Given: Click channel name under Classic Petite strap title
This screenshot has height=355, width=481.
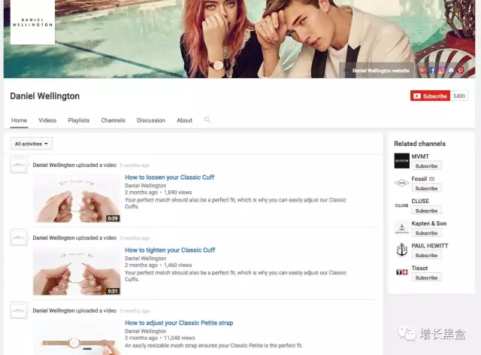Looking at the screenshot, I should point(145,331).
